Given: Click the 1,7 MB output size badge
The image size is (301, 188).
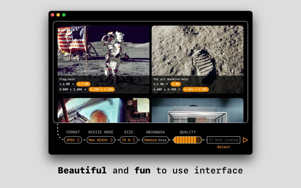Looking at the screenshot, I should 83,84.
